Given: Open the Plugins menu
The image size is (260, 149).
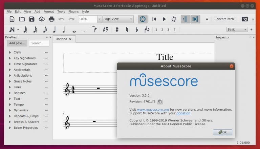Looking at the screenshot, I should 73,12.
